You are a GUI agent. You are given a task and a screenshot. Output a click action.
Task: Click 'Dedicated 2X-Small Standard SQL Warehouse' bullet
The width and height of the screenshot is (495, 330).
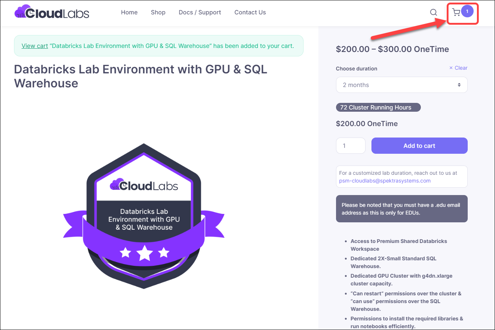coord(394,262)
